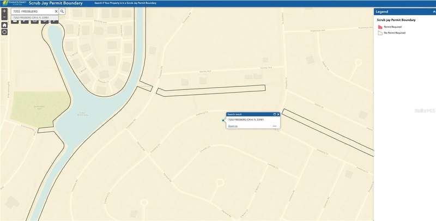Viewport: 436px width, 221px height.
Task: Close the Search result popup
Action: click(279, 114)
